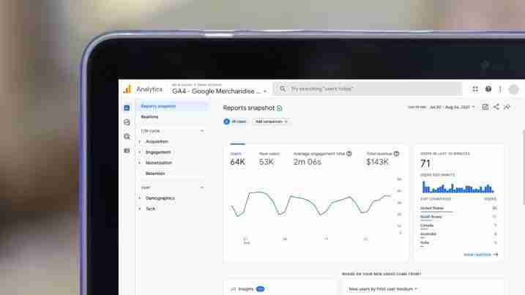Select the New users metric tab
The height and width of the screenshot is (295, 525).
pos(269,159)
